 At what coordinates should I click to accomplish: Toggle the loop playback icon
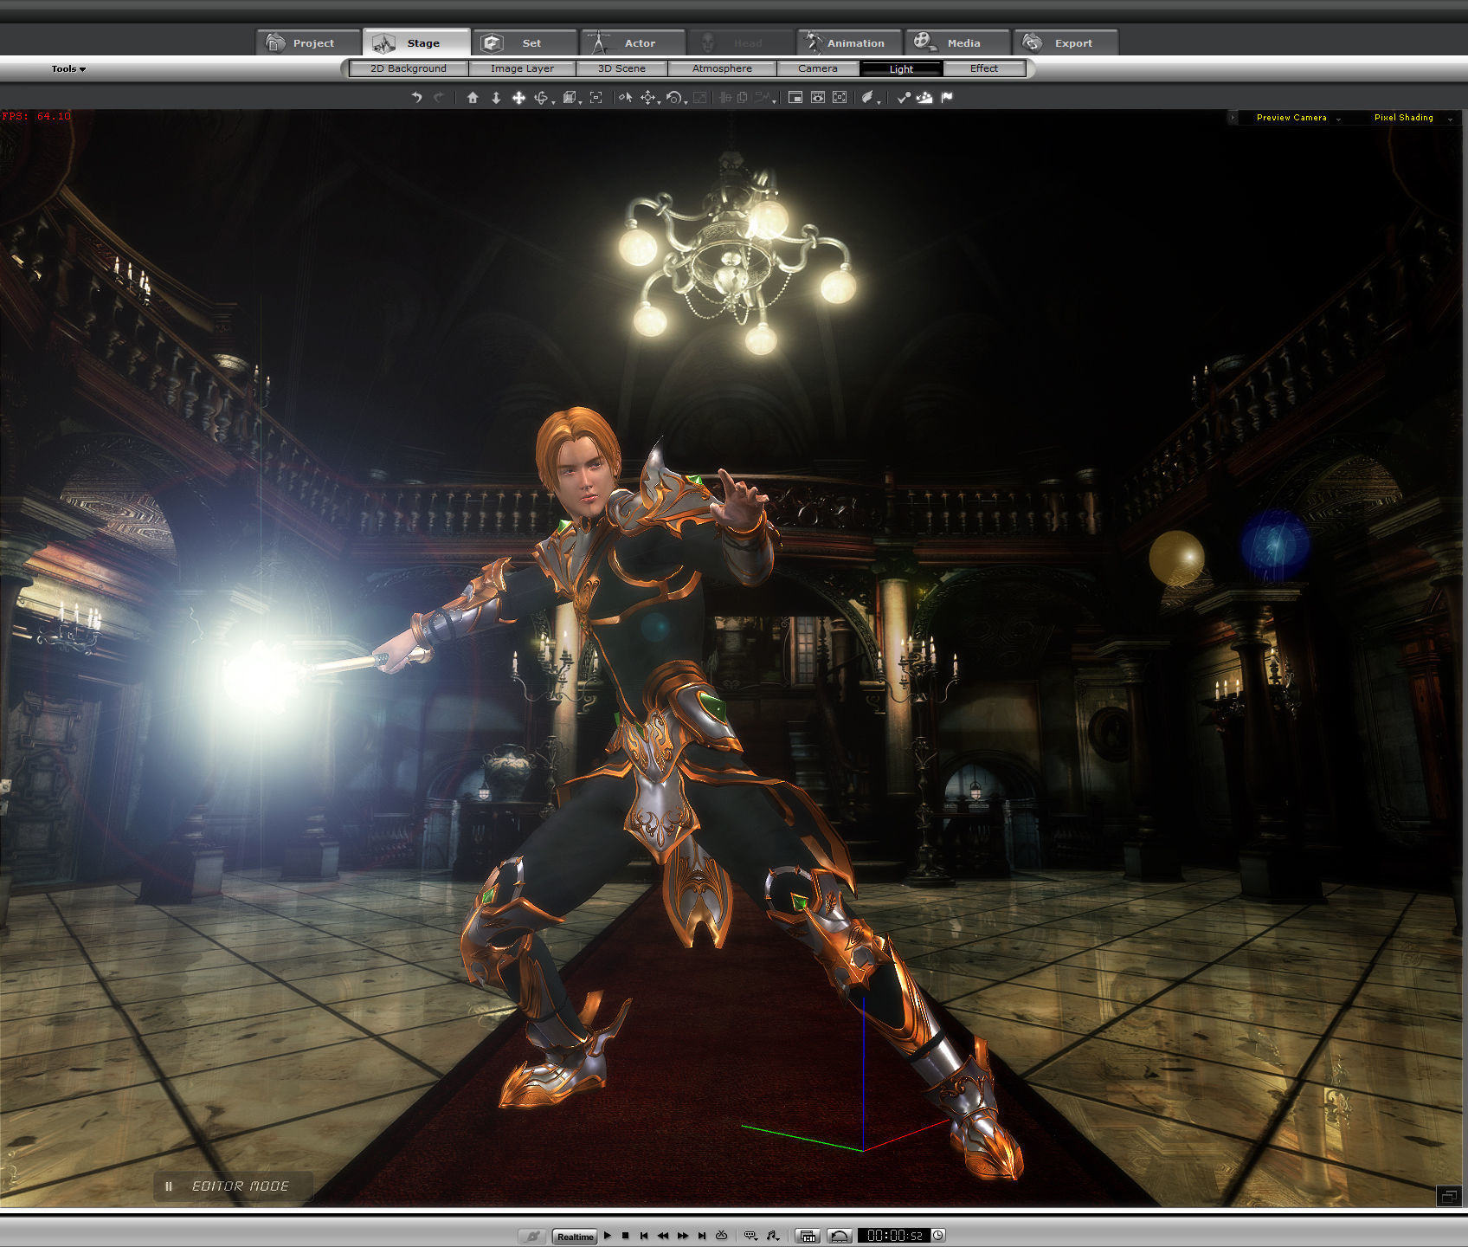(721, 1235)
